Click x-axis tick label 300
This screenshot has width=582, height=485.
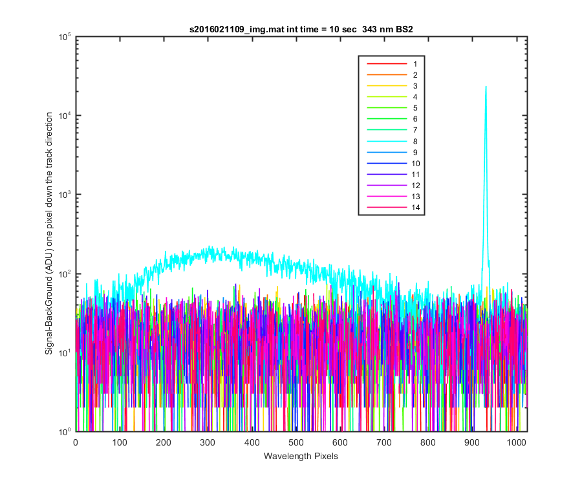[x=208, y=442]
